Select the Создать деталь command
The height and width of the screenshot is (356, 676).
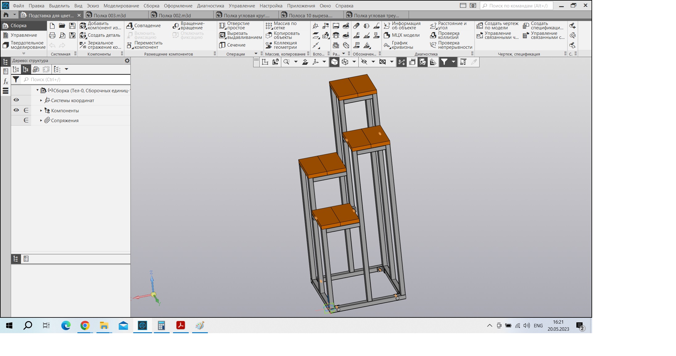tap(100, 35)
